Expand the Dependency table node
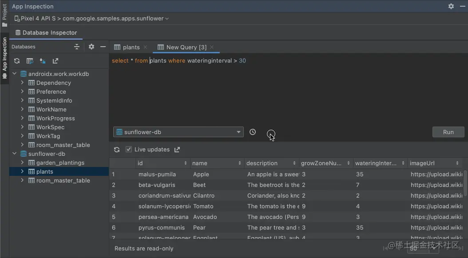The width and height of the screenshot is (468, 258). click(22, 83)
